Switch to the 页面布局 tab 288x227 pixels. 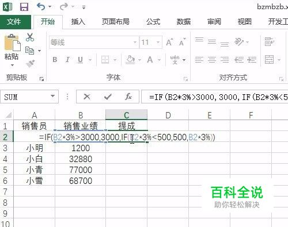115,22
